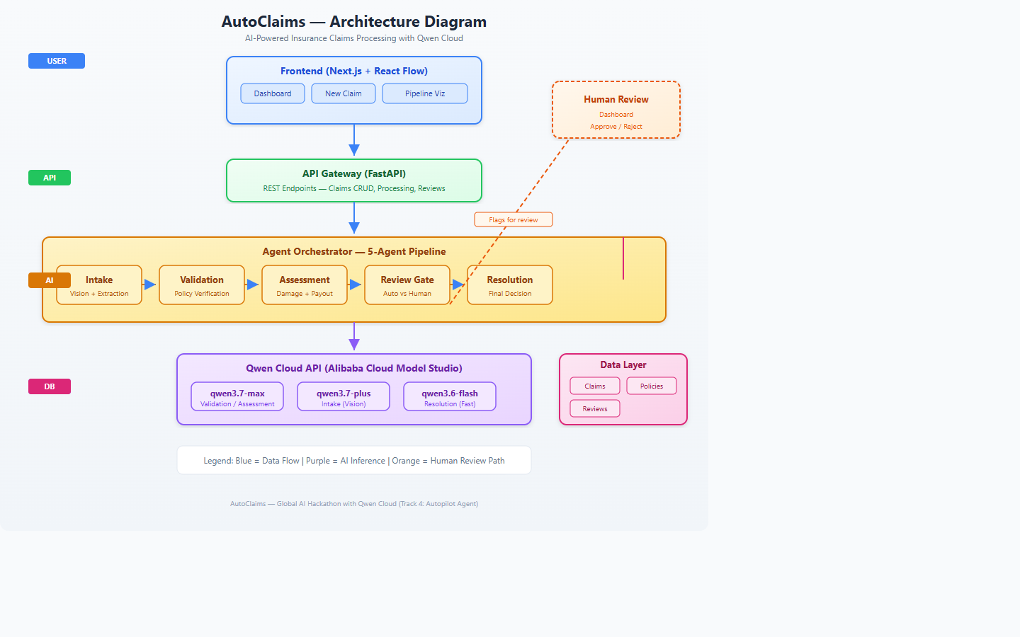Click the arrow from API Gateway to Orchestrator
Image resolution: width=1020 pixels, height=637 pixels.
point(354,218)
